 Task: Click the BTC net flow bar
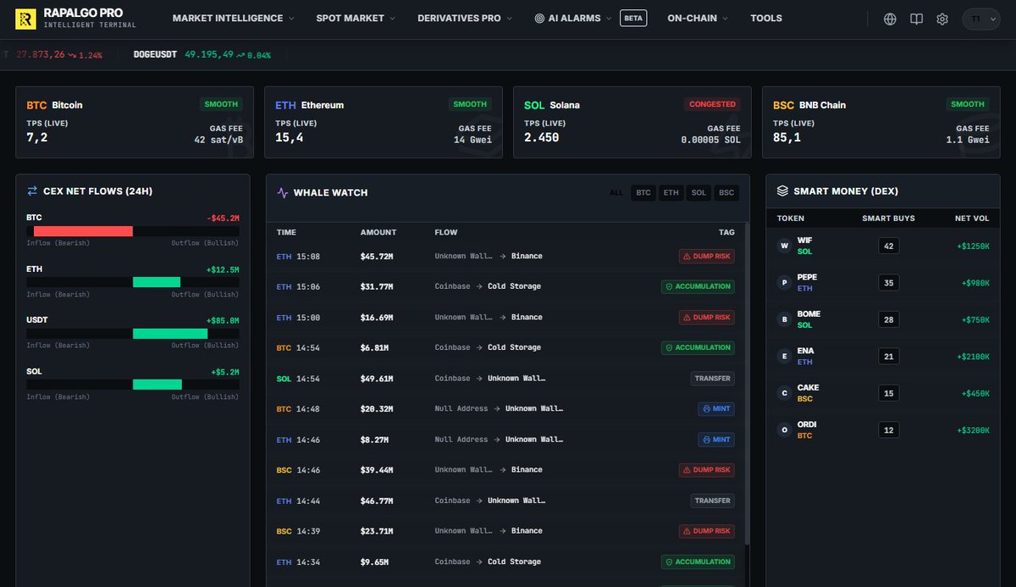point(133,231)
